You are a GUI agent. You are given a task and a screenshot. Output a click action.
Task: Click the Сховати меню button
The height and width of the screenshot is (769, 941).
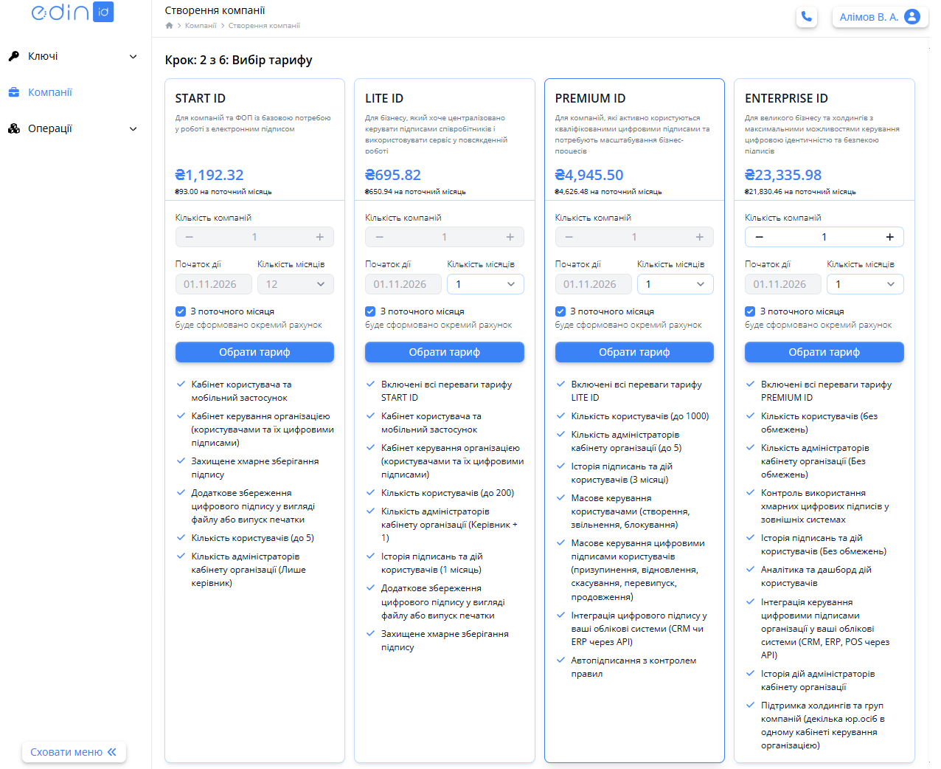74,752
